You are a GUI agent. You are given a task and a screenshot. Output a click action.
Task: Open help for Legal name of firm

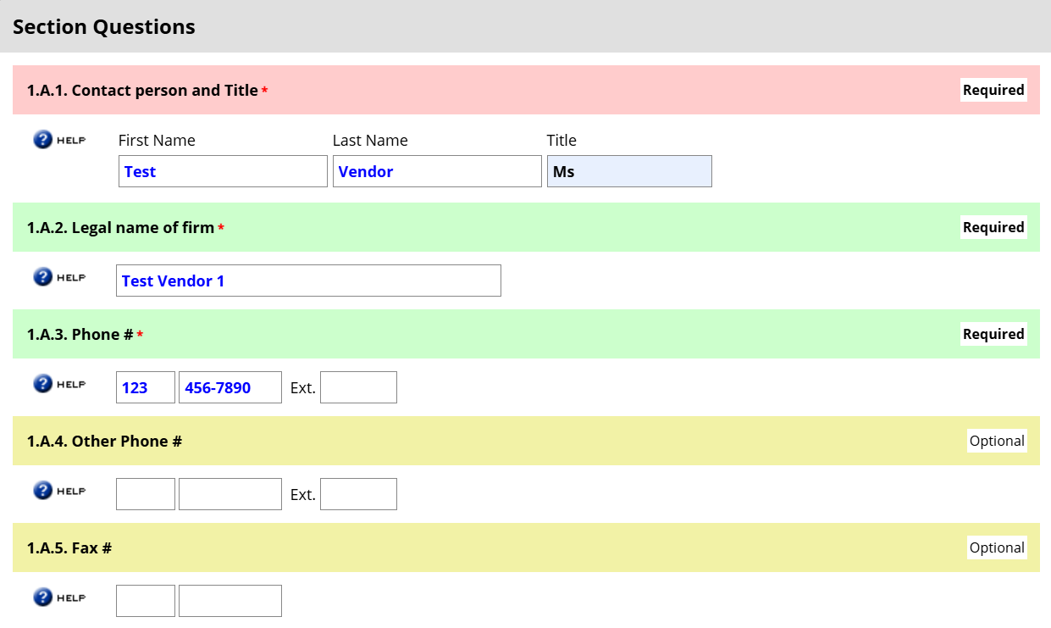coord(59,277)
